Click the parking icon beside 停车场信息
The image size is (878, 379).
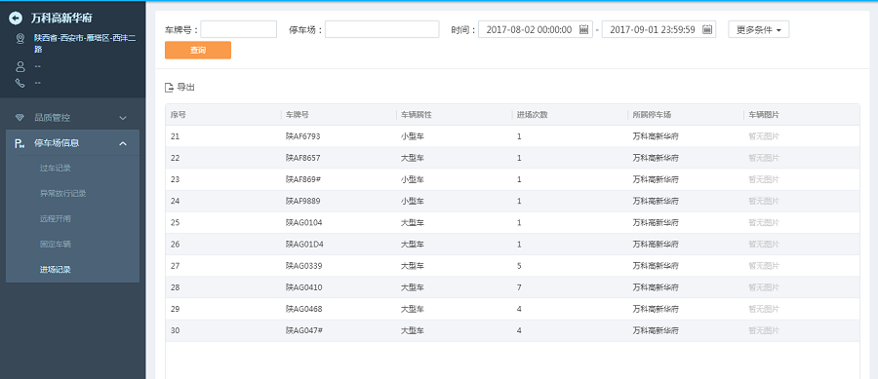(20, 143)
